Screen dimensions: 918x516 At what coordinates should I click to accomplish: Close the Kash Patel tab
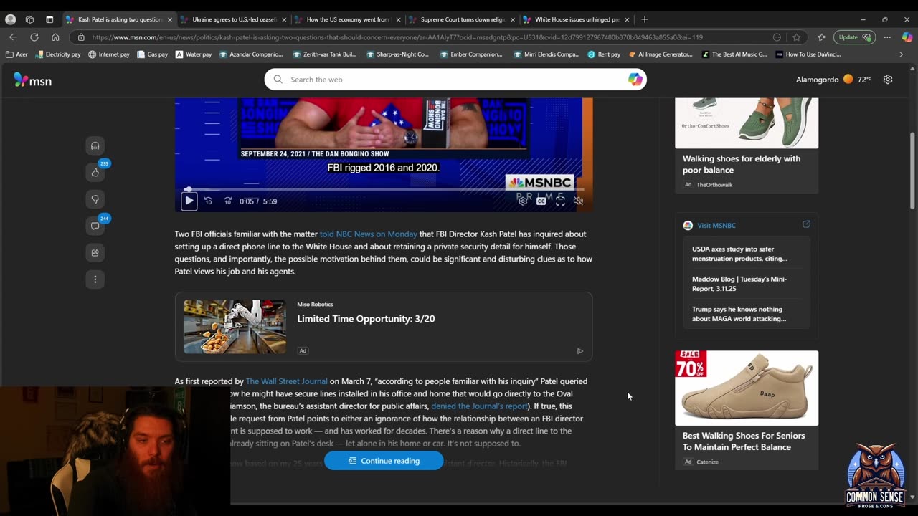(170, 19)
